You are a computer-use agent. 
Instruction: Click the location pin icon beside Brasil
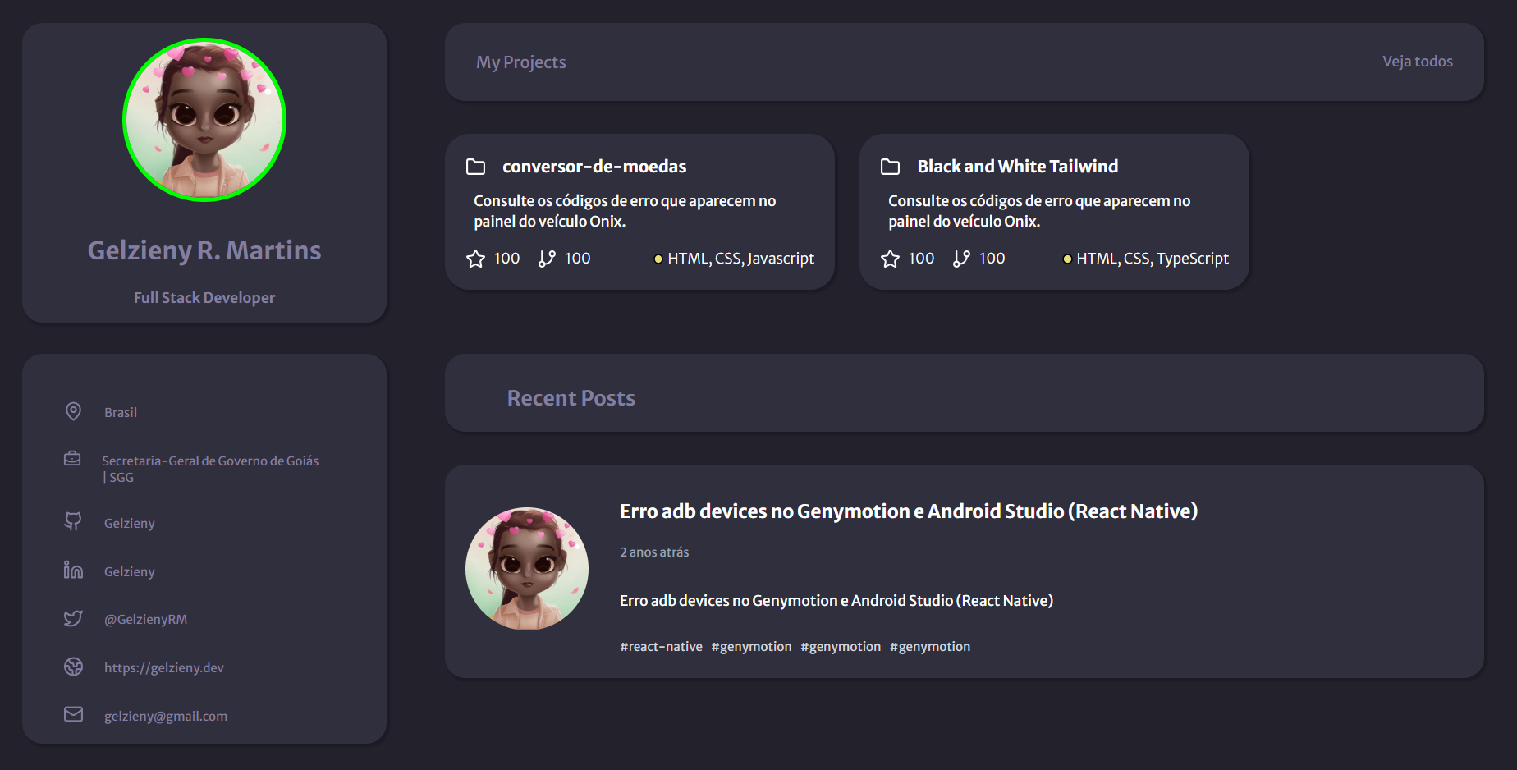pyautogui.click(x=73, y=411)
